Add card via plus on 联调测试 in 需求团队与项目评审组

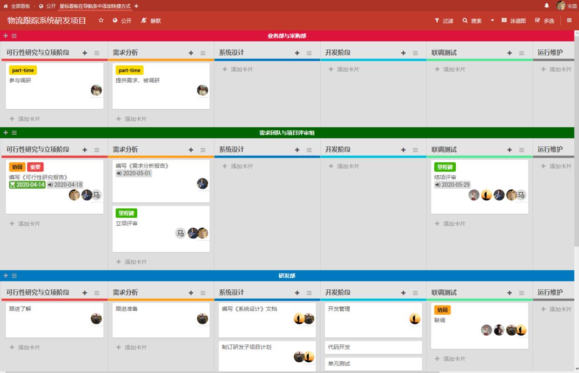(509, 150)
